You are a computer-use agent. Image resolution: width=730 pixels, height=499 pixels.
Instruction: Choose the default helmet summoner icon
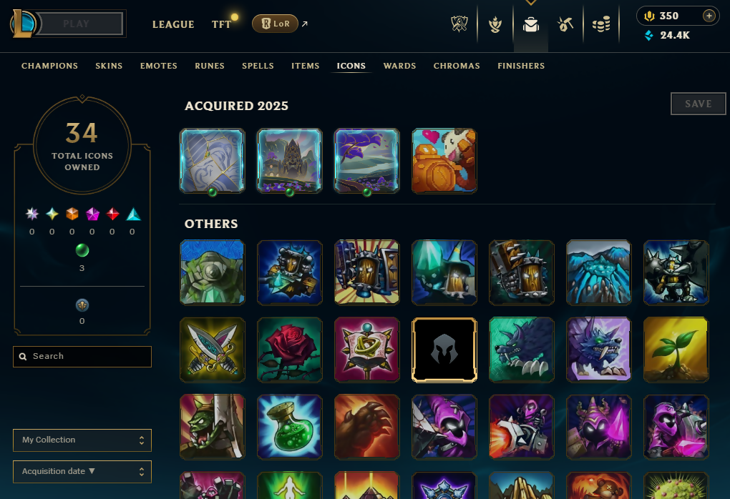point(444,350)
